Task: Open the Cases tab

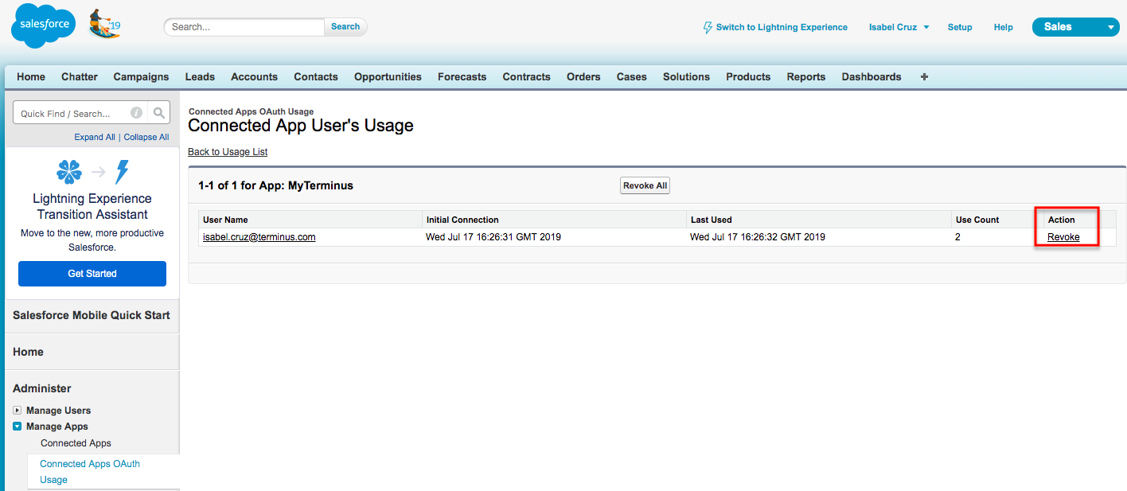Action: 631,77
